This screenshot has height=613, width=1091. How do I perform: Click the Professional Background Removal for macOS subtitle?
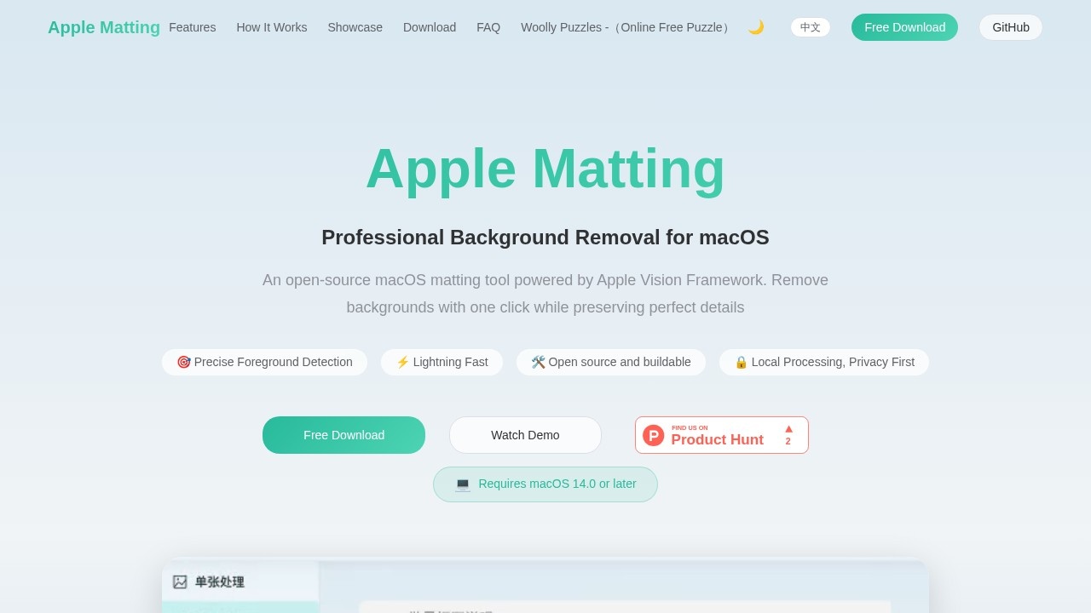(545, 238)
